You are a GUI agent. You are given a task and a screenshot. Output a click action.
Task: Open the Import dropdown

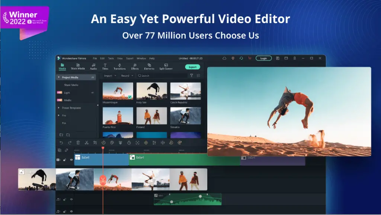click(x=110, y=76)
